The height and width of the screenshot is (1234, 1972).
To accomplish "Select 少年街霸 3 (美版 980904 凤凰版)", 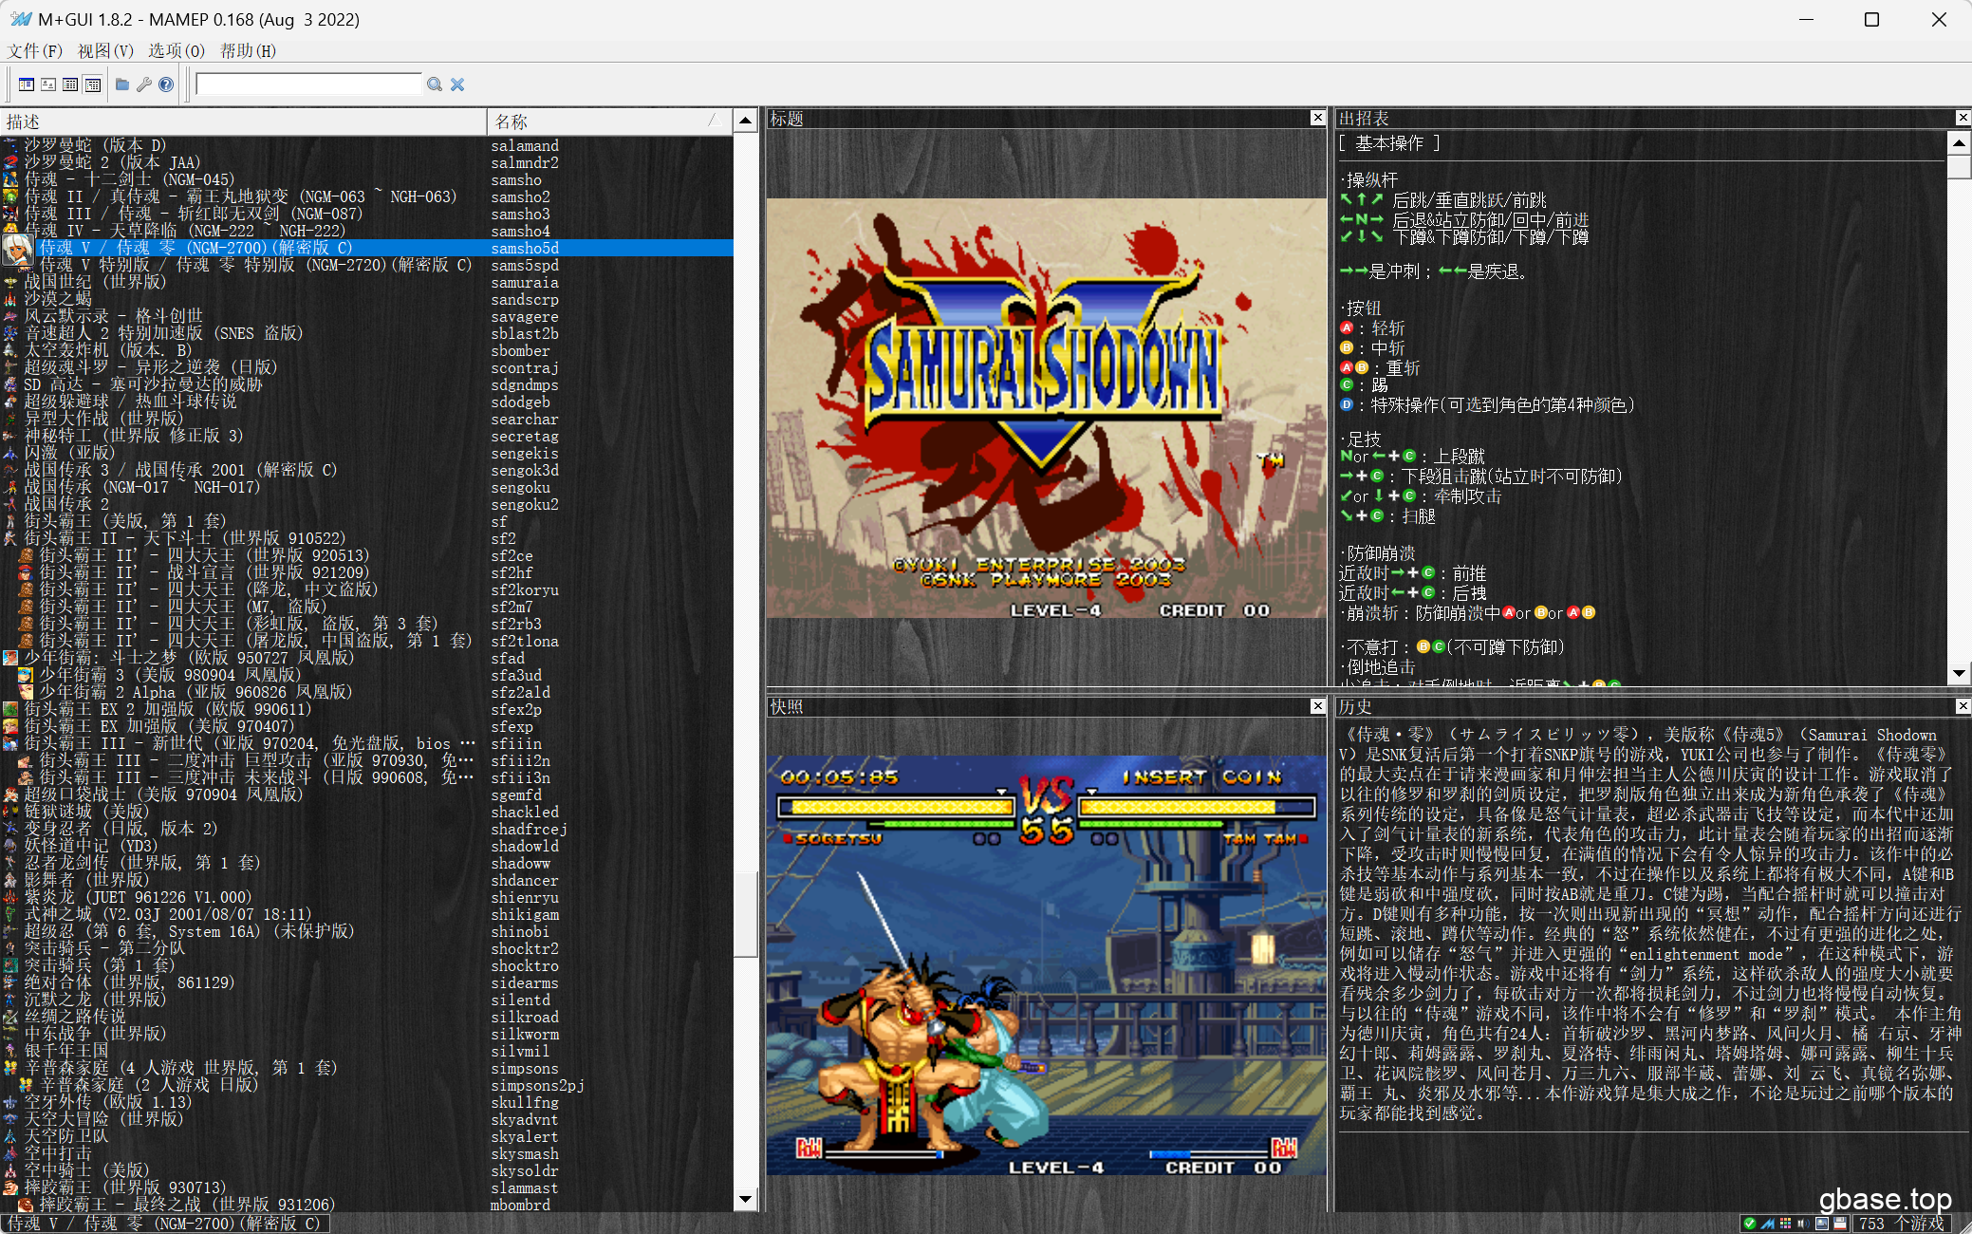I will tap(170, 675).
